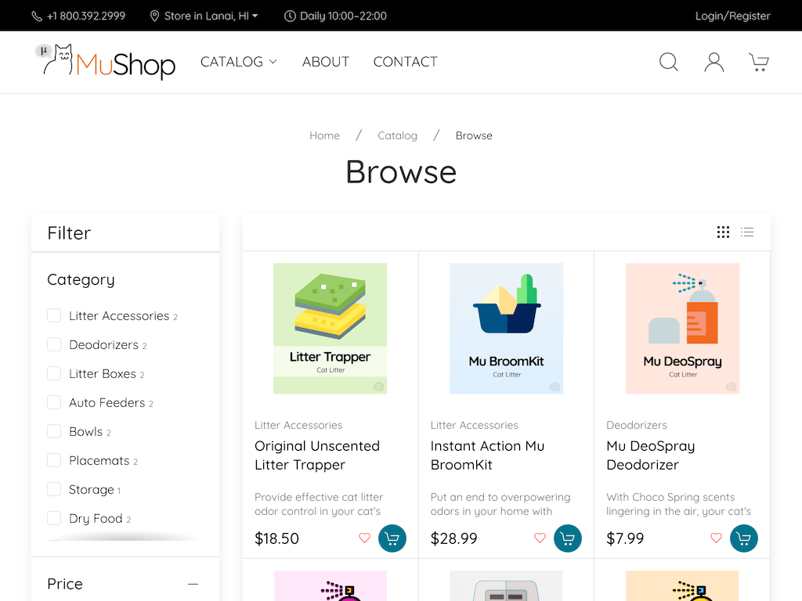The image size is (802, 601).
Task: Click Litter Accessories label above Litter Trapper
Action: (x=298, y=425)
